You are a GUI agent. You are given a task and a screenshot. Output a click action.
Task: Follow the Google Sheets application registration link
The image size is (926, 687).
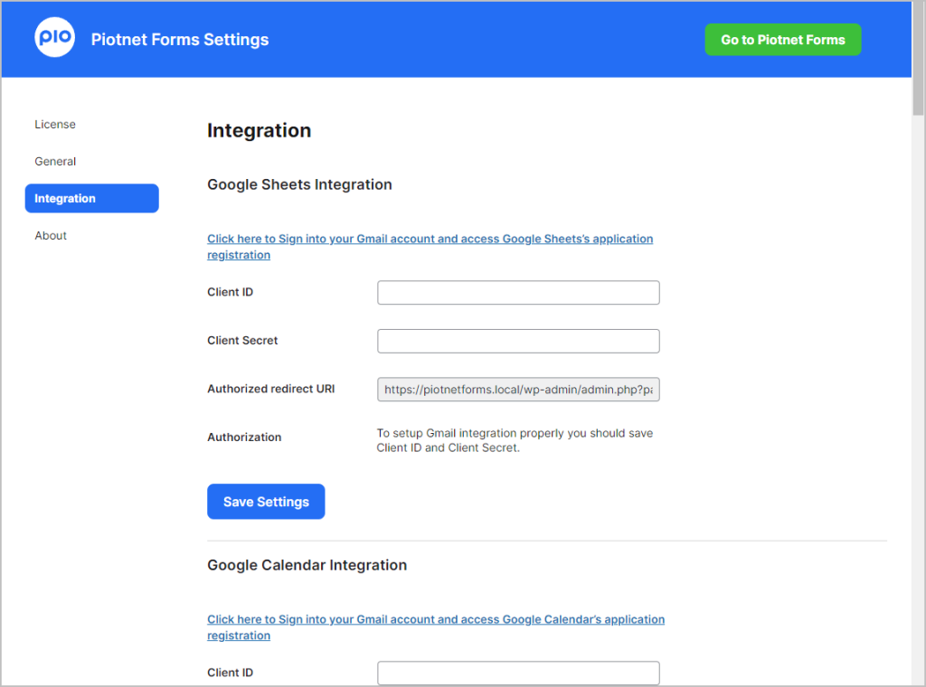pos(430,247)
